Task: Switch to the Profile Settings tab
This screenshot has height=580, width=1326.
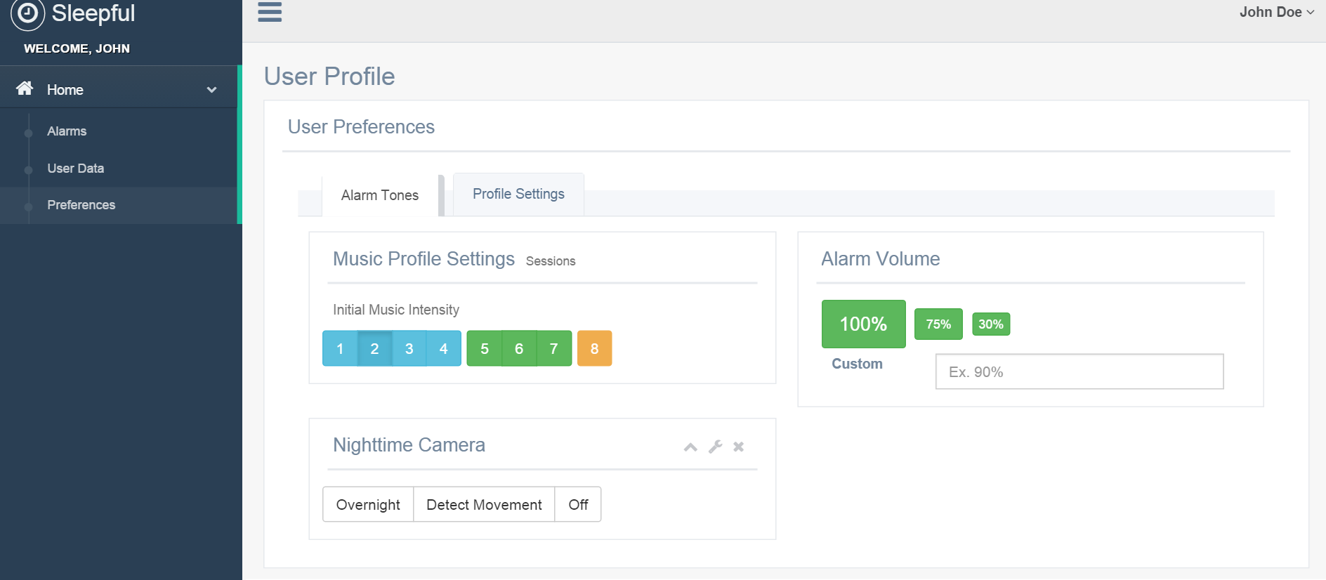Action: pyautogui.click(x=518, y=194)
